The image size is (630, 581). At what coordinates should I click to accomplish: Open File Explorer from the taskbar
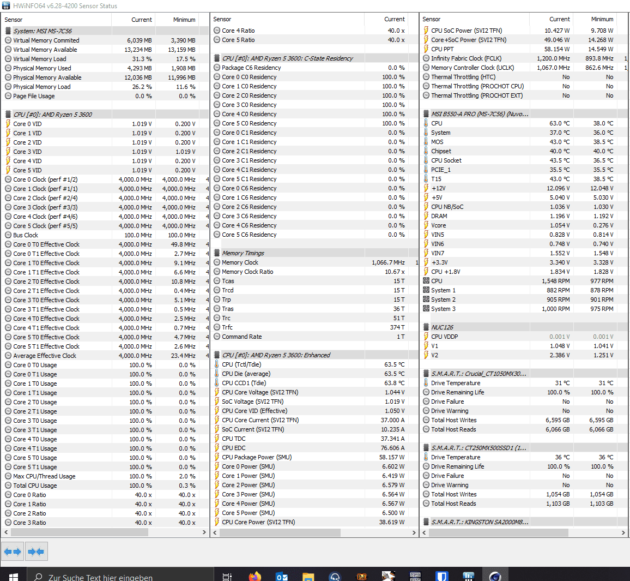pos(308,577)
